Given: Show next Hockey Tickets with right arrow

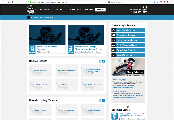Looking at the screenshot, I should pyautogui.click(x=104, y=61).
